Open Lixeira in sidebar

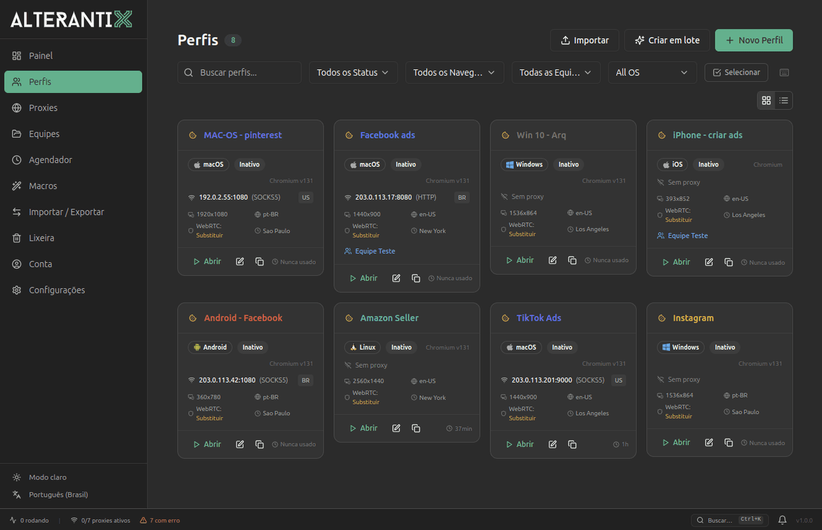73,238
